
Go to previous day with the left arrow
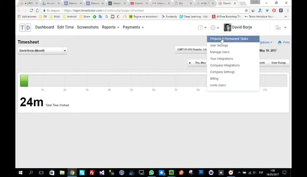(x=190, y=63)
